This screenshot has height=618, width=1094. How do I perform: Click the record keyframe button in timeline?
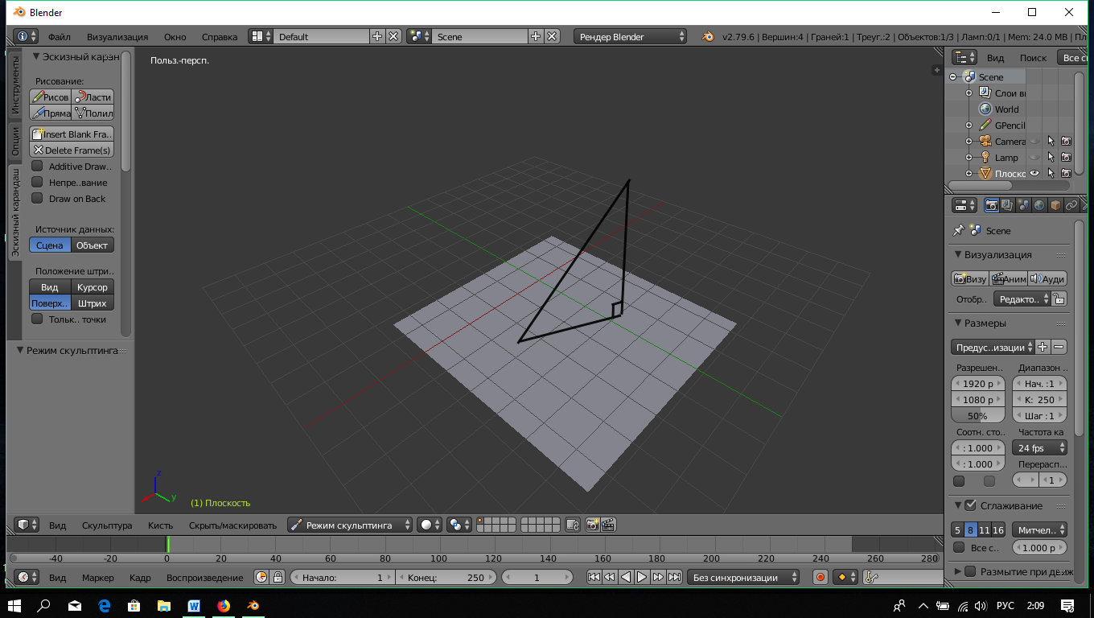[820, 577]
